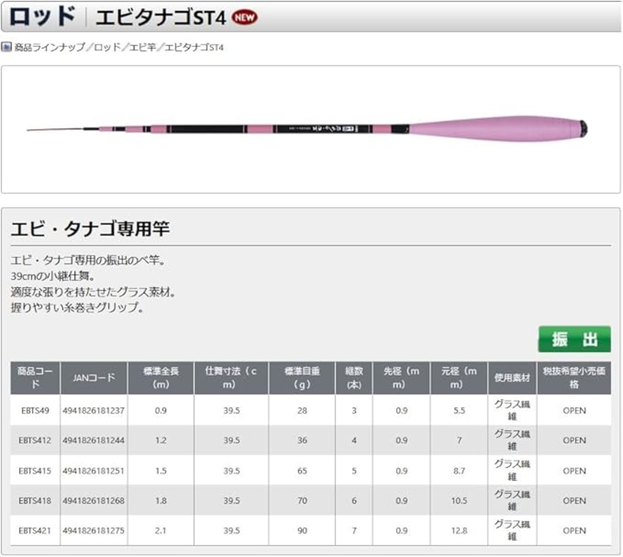Click the 元径 column header
The width and height of the screenshot is (623, 557).
[459, 378]
